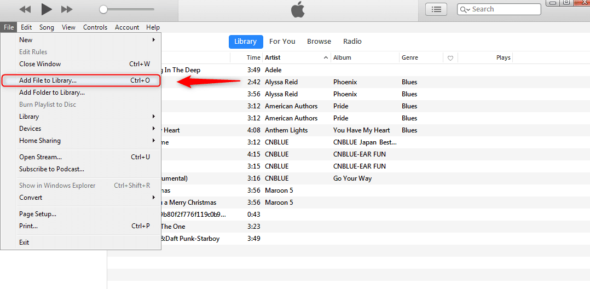The image size is (590, 289).
Task: Click the search magnifier icon
Action: (x=465, y=9)
